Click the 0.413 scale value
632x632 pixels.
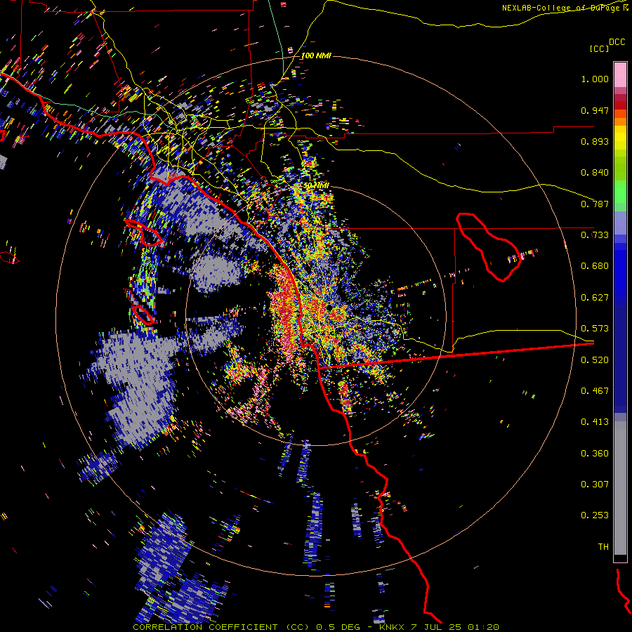(x=595, y=422)
